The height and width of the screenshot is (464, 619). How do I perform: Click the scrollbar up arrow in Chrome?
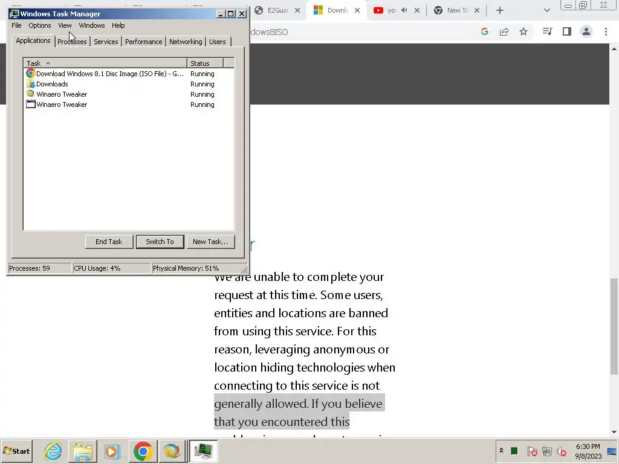pos(614,49)
